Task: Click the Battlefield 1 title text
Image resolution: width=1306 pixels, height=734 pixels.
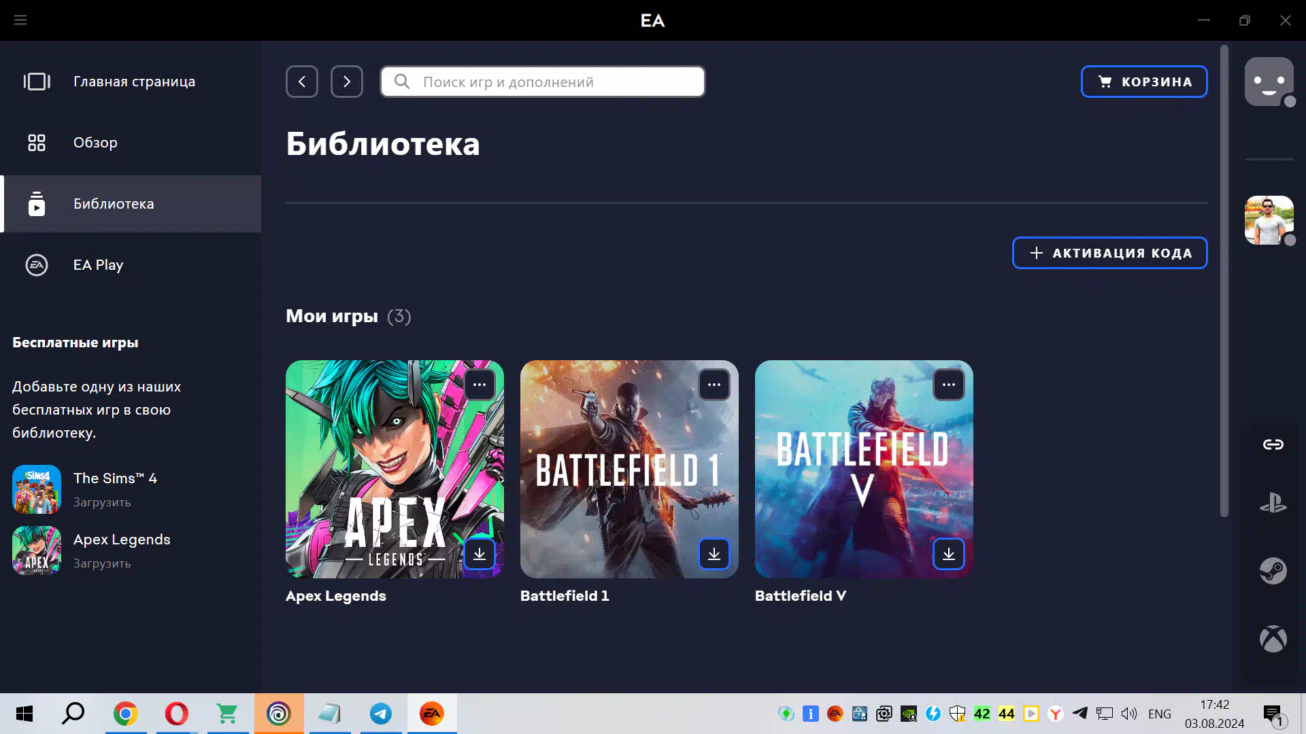Action: point(565,596)
